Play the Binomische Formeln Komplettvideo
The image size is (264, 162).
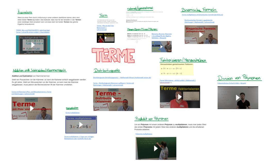tap(201, 35)
